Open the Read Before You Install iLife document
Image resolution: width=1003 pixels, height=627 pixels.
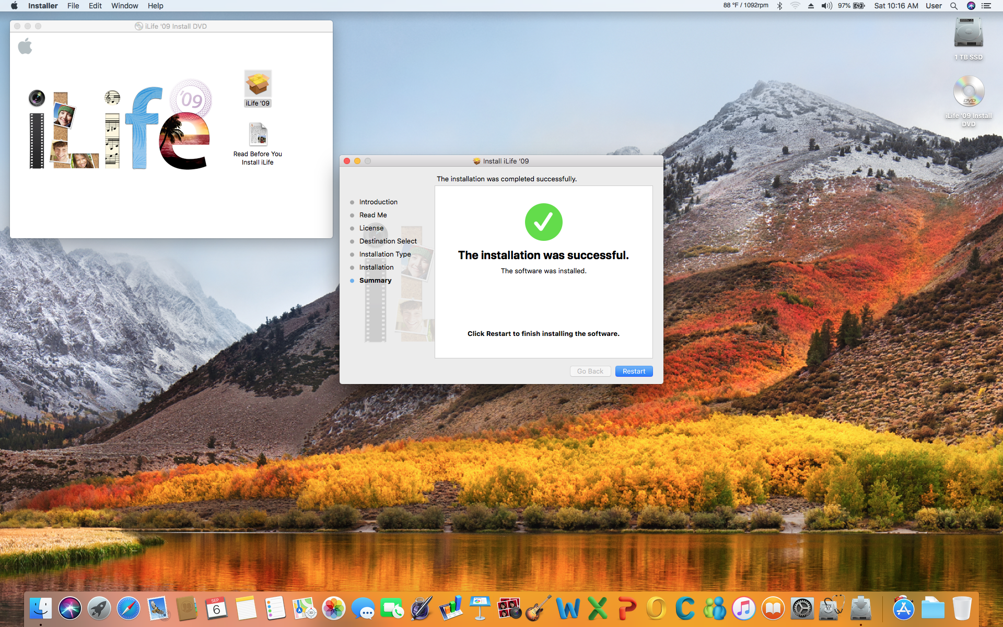click(258, 144)
